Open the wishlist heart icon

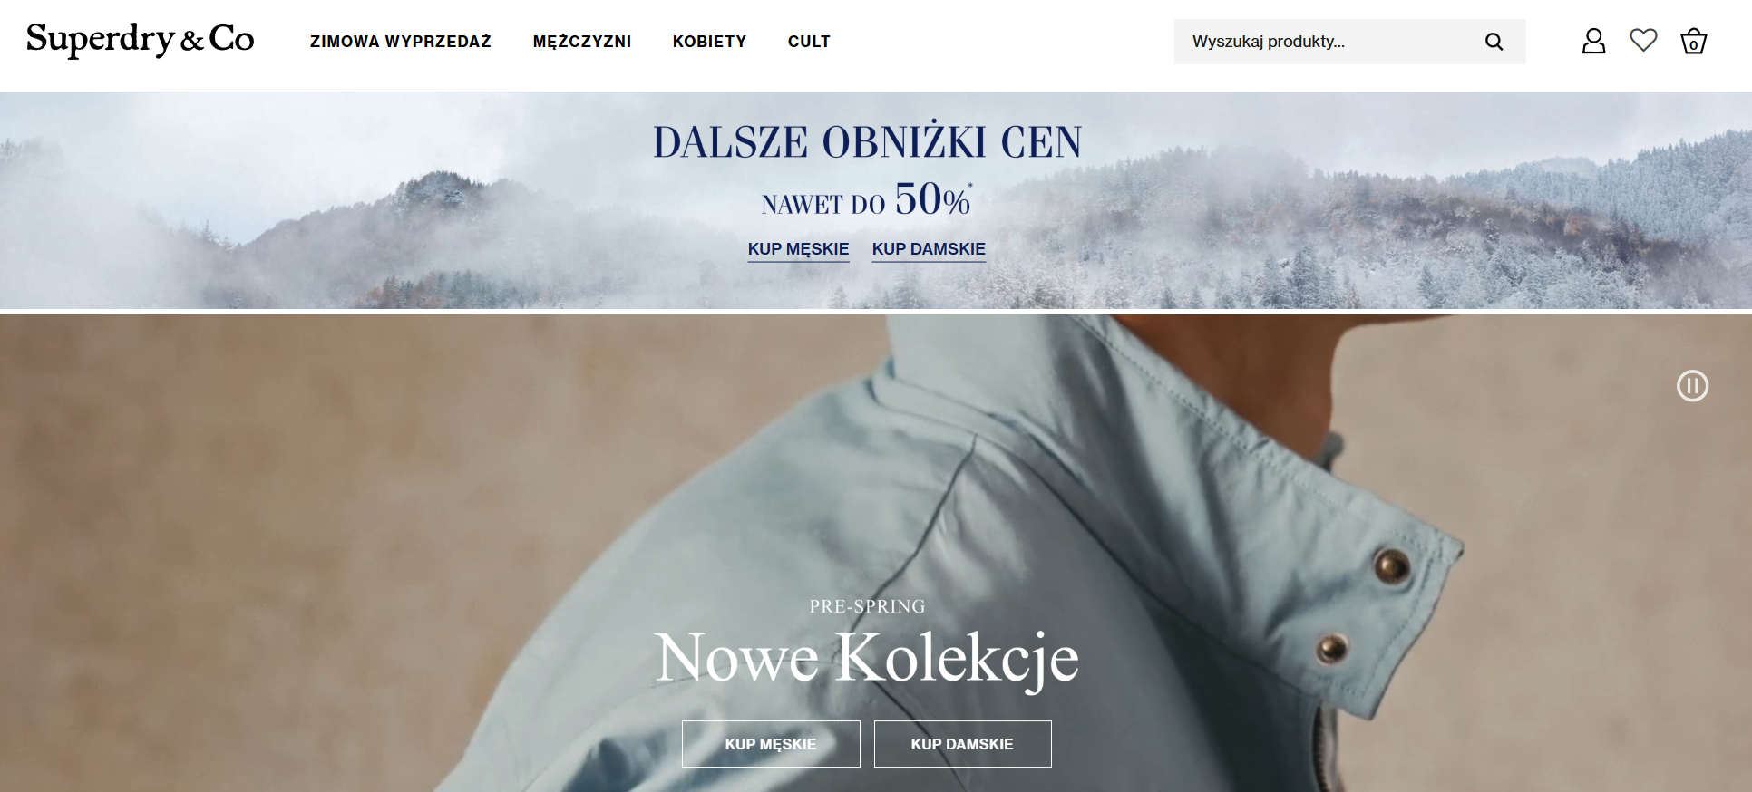(x=1643, y=40)
